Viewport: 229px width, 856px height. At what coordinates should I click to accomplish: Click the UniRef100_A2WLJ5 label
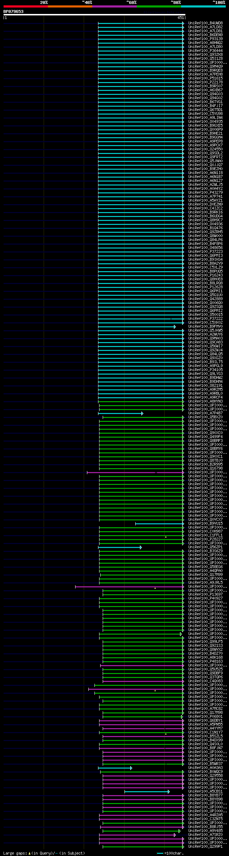coord(205,185)
